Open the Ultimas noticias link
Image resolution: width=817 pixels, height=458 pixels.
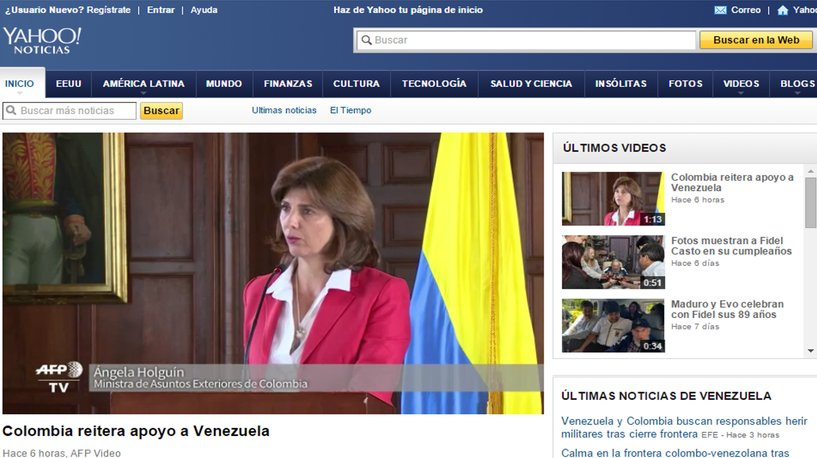tap(284, 110)
